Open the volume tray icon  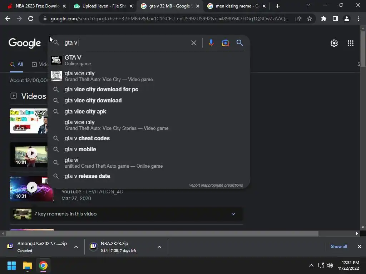330,265
